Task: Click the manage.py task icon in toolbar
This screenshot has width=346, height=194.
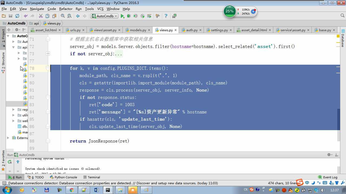Action: click(174, 16)
